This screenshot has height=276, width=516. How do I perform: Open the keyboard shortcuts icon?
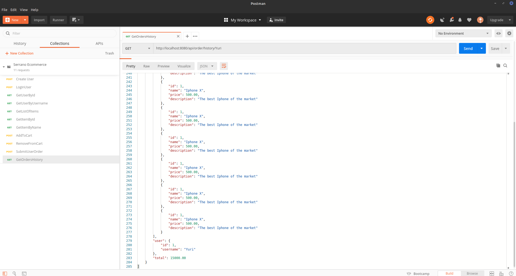point(501,273)
